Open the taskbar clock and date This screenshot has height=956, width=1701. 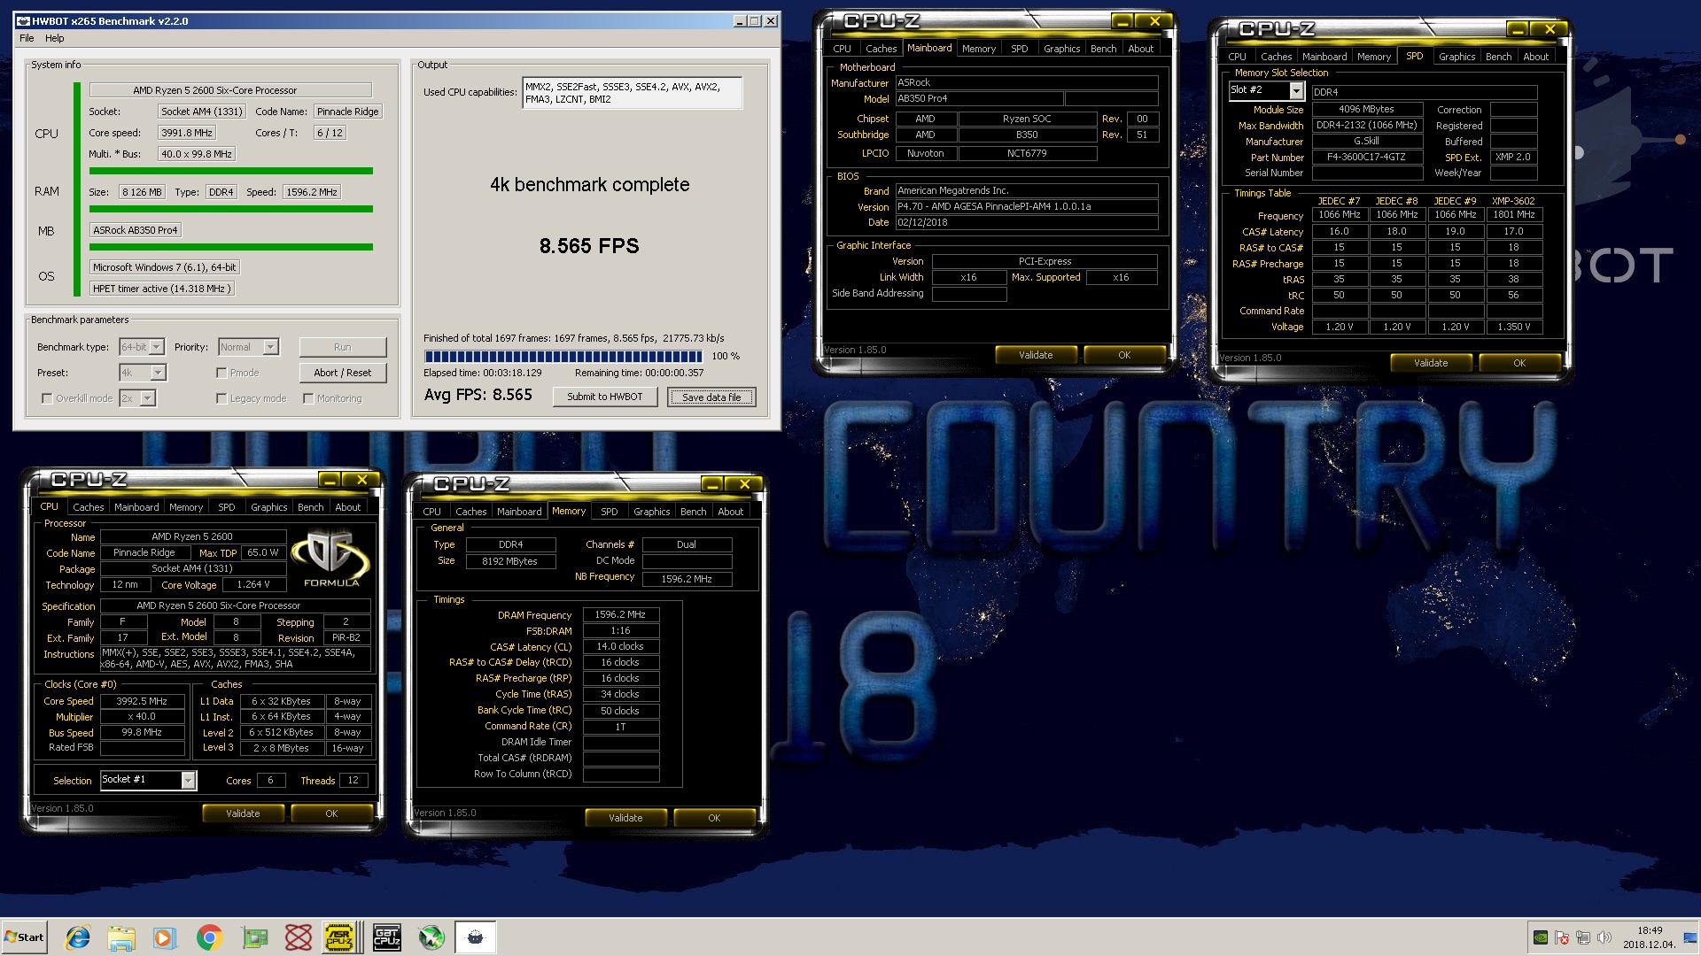point(1650,937)
